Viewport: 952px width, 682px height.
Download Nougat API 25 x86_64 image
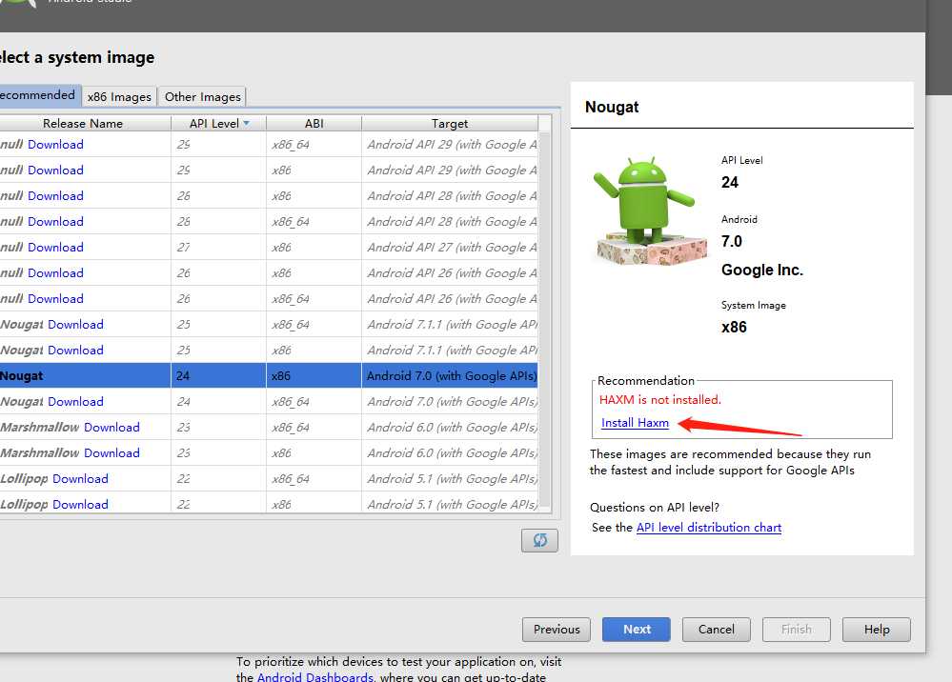click(x=76, y=325)
